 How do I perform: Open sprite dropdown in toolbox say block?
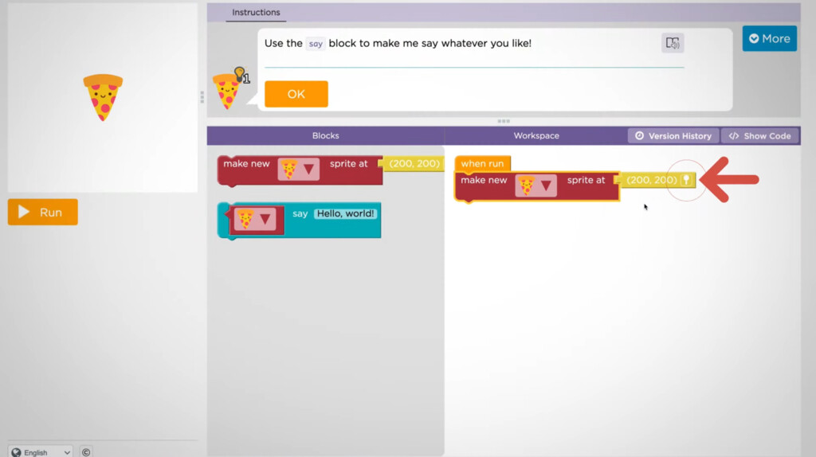[254, 219]
